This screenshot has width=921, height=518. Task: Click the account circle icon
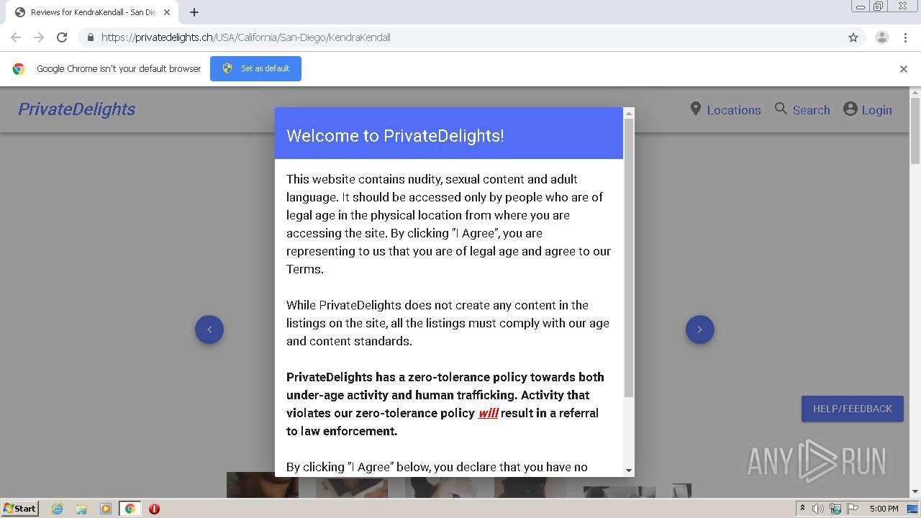(850, 109)
